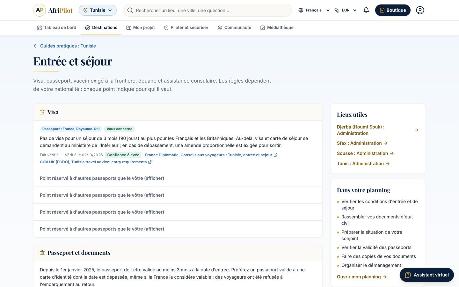The width and height of the screenshot is (459, 287).
Task: Click the magnifier icon in search bar
Action: pos(130,10)
